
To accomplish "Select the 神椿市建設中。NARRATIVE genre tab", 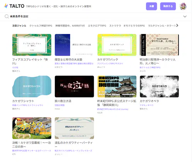I will (x=70, y=25).
